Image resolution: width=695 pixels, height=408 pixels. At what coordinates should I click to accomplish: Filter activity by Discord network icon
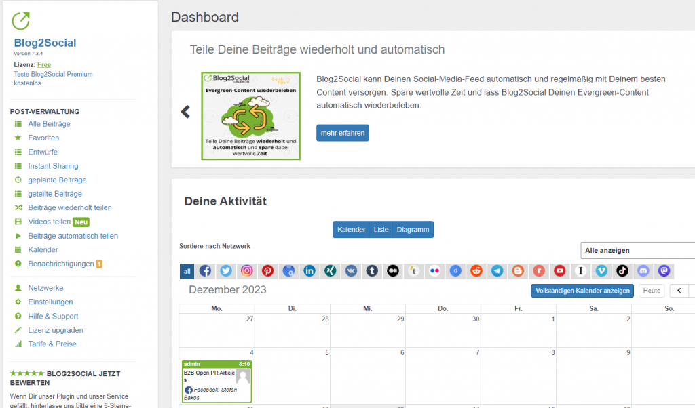tap(643, 271)
